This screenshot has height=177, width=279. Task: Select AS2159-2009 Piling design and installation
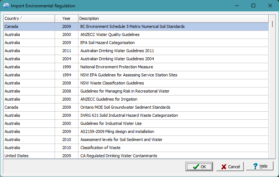[117, 131]
